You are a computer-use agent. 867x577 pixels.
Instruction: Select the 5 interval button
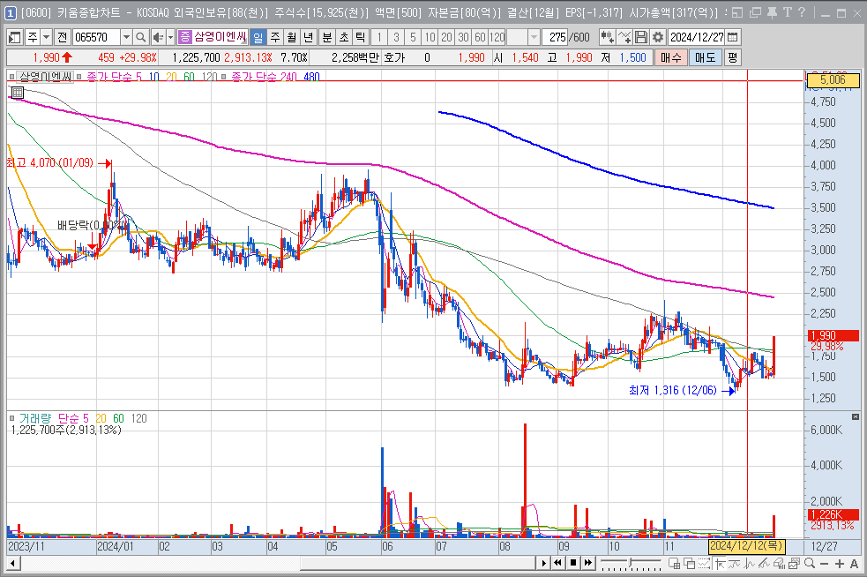pyautogui.click(x=413, y=37)
